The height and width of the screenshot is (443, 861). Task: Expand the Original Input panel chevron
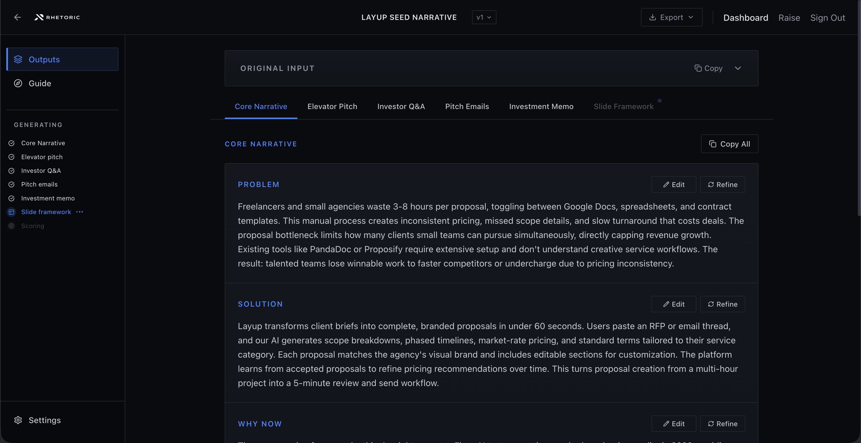pyautogui.click(x=738, y=69)
